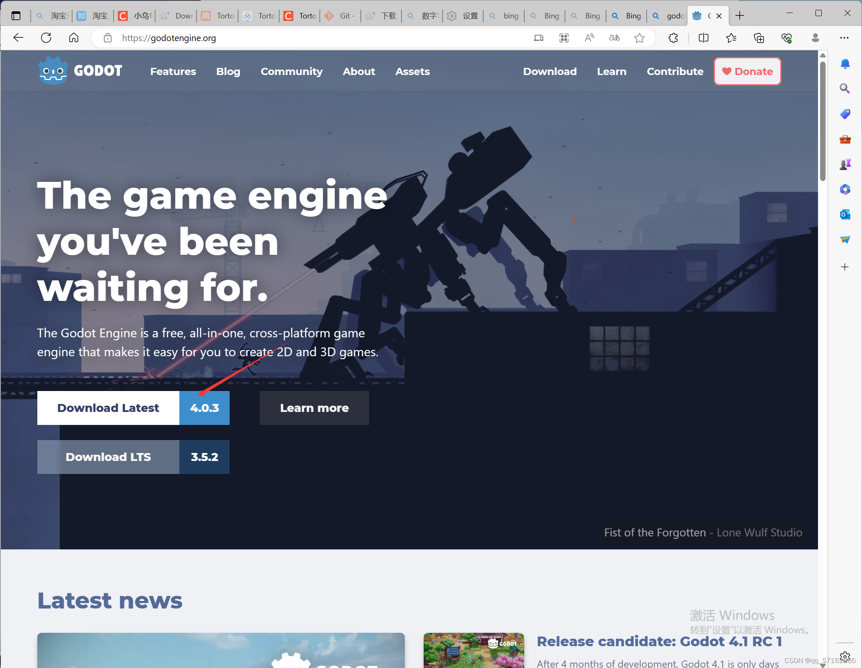Screen dimensions: 862x668
Task: Toggle Read aloud for this page
Action: click(589, 38)
